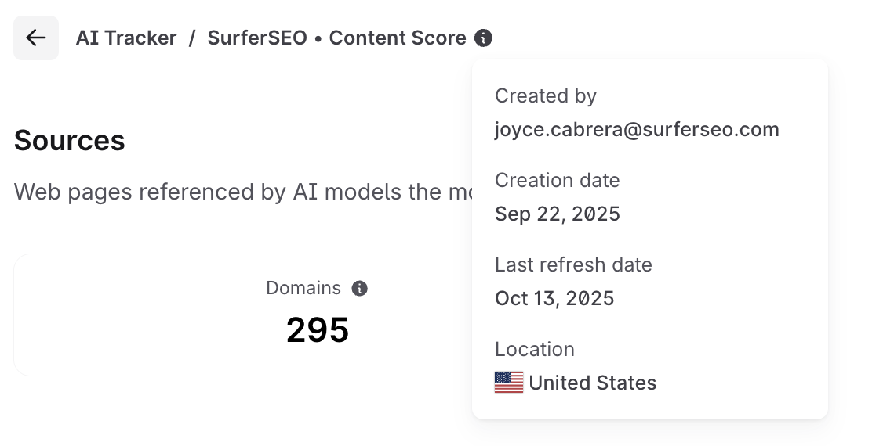The height and width of the screenshot is (446, 883).
Task: Select the SurferSEO • Content Score breadcrumb
Action: (x=336, y=38)
